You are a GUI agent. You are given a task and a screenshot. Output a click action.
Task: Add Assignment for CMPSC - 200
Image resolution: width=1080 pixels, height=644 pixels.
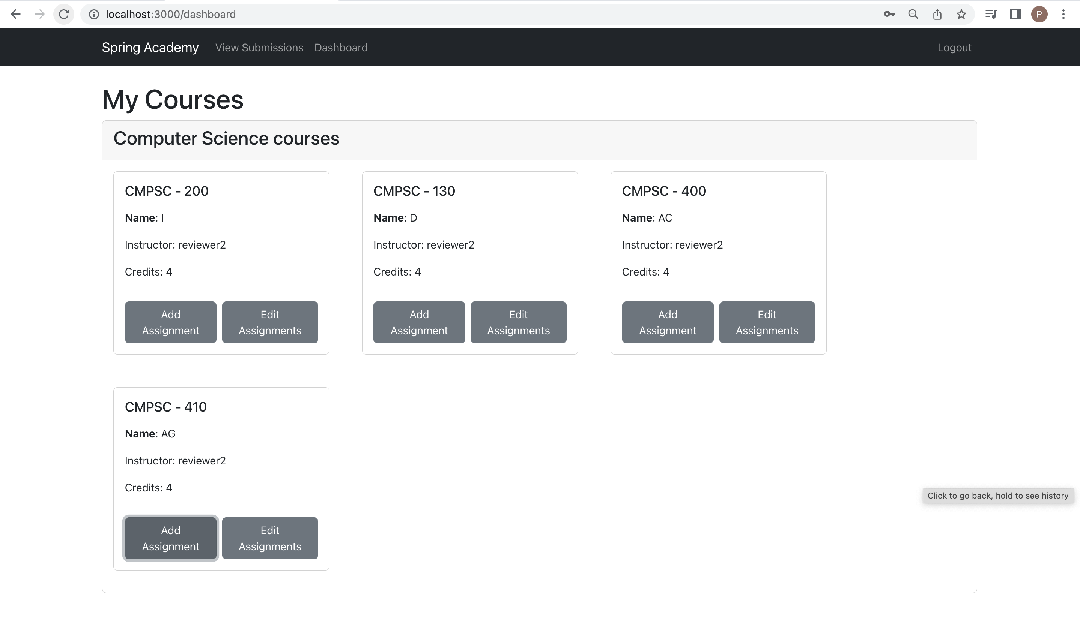point(170,322)
